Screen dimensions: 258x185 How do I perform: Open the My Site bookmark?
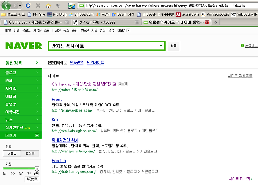pos(36,14)
